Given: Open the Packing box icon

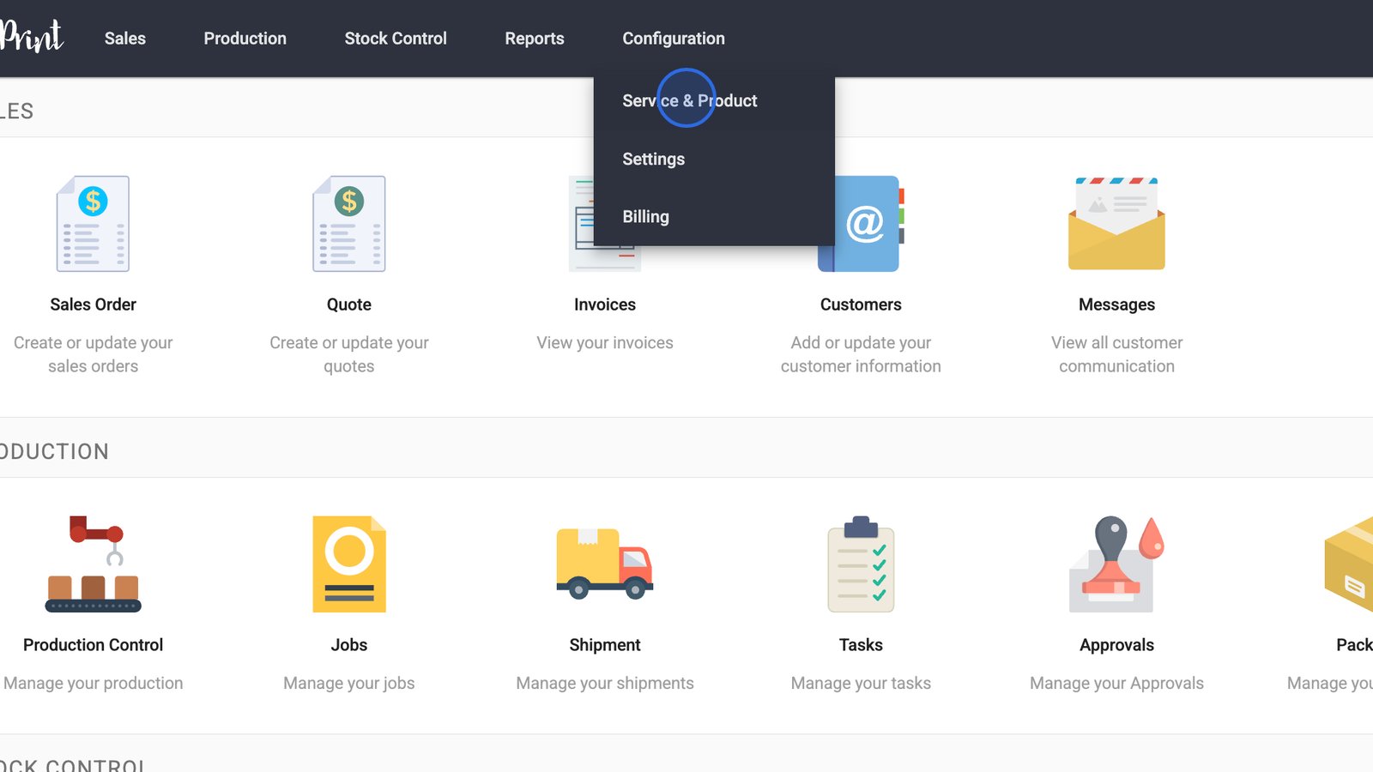Looking at the screenshot, I should click(1351, 564).
